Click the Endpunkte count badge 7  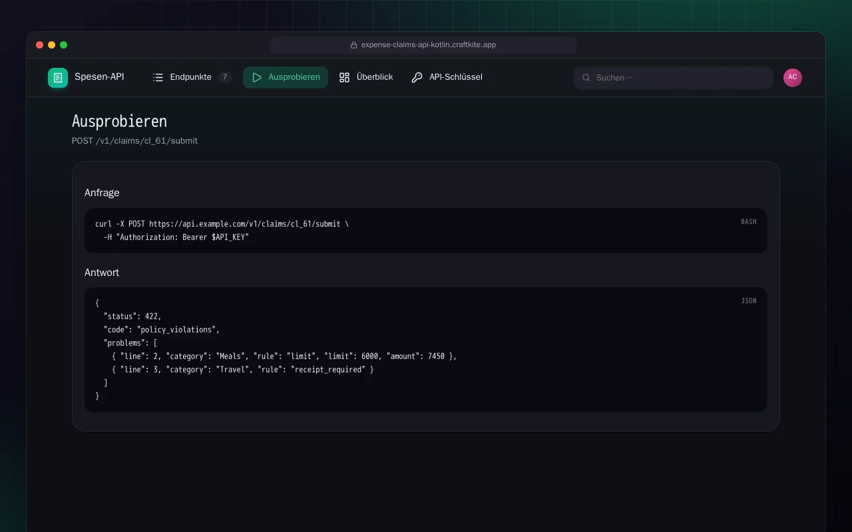225,77
